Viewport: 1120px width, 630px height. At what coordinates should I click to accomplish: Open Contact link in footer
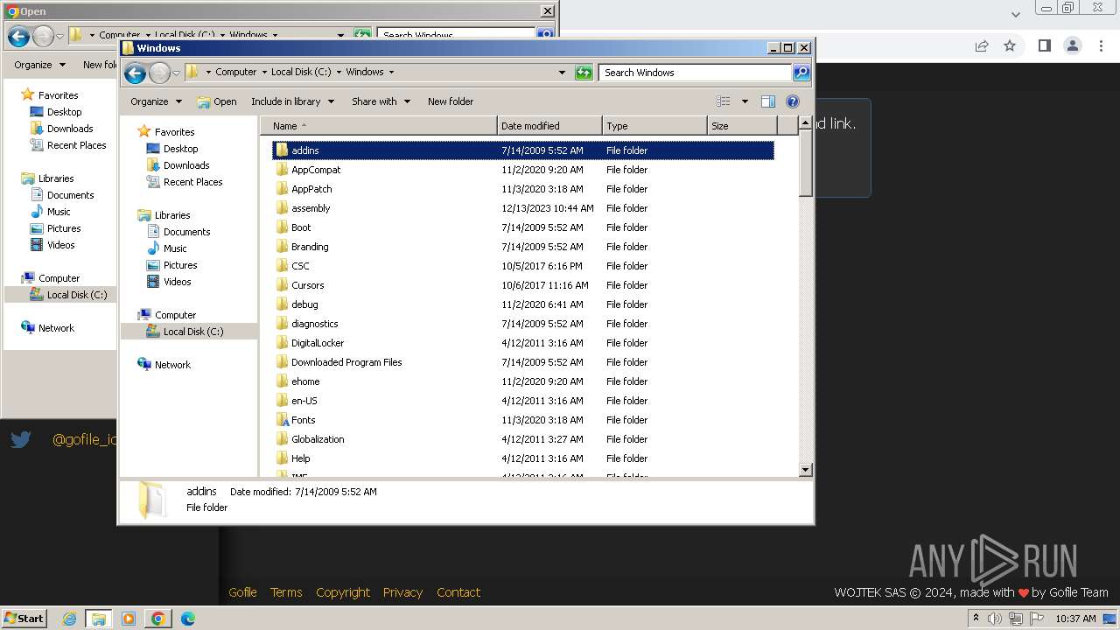(x=458, y=592)
